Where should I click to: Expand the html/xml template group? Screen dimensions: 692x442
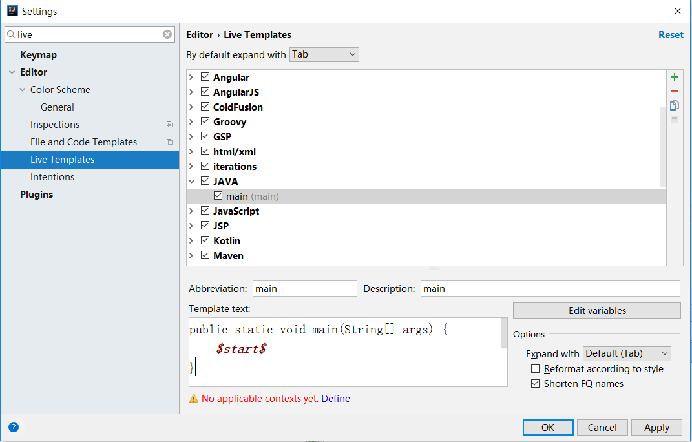point(191,151)
